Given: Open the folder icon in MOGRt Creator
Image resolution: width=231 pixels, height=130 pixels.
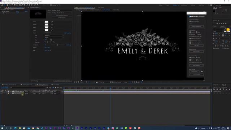Looking at the screenshot, I should pyautogui.click(x=202, y=71).
